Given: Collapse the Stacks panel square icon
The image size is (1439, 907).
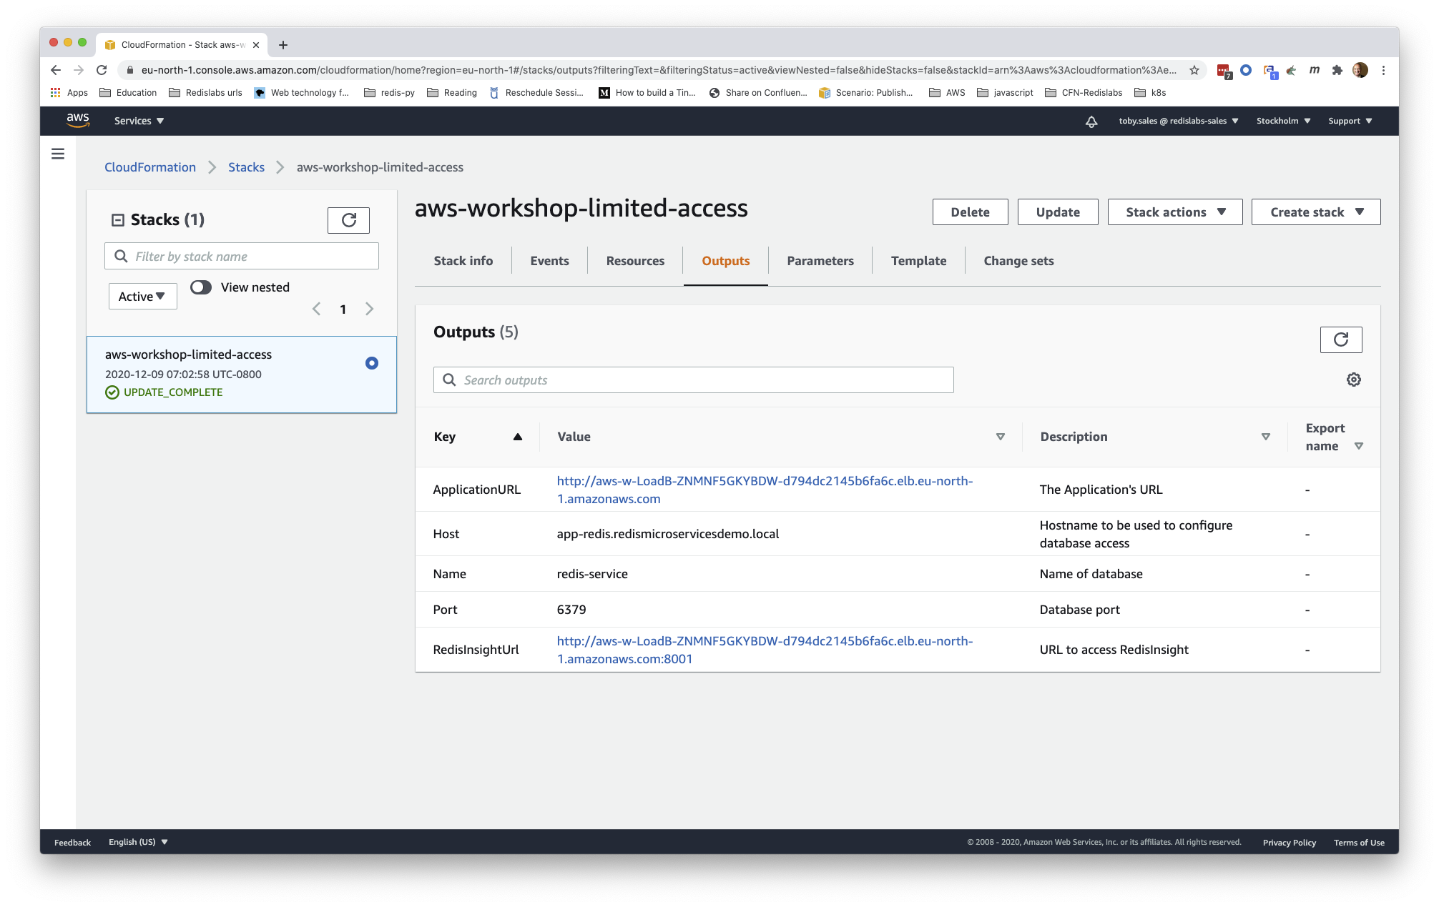Looking at the screenshot, I should point(118,220).
